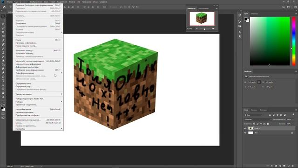Toggle width-height link in Properties panel
This screenshot has height=168, width=298.
[x=259, y=82]
